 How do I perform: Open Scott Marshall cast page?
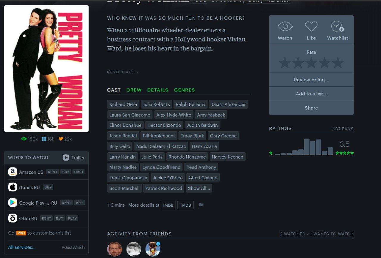pyautogui.click(x=124, y=188)
